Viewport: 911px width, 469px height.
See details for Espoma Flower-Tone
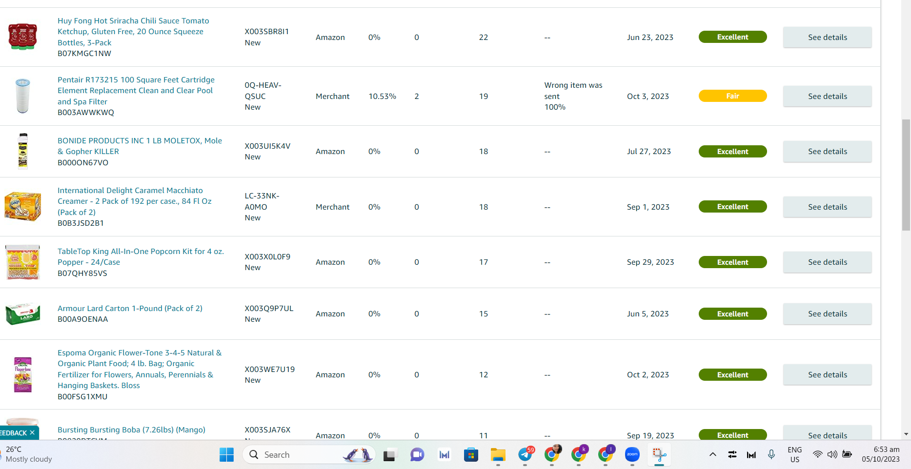click(827, 374)
